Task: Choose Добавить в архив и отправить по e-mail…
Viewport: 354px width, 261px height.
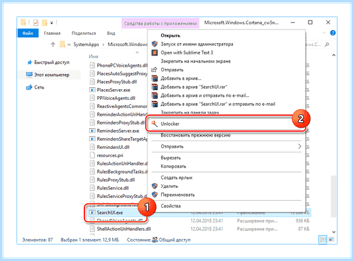Action: point(205,95)
